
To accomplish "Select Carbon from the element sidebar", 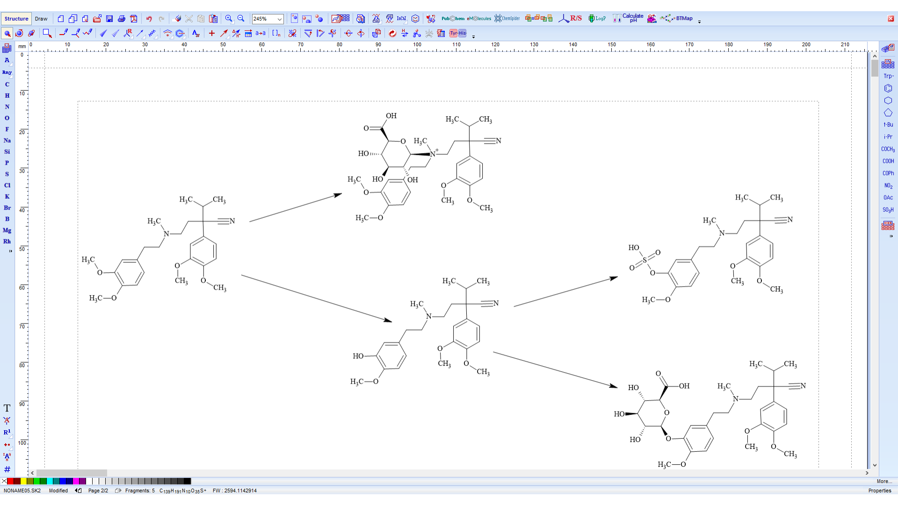I will [x=7, y=84].
